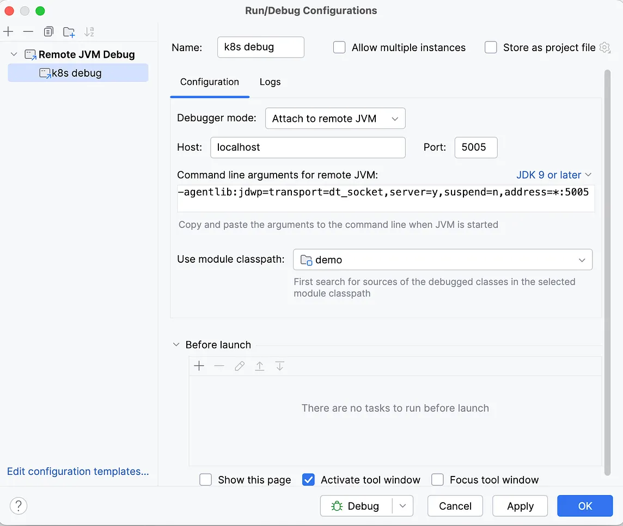Click the Sort Configurations alphabetically icon
This screenshot has height=526, width=623.
89,32
